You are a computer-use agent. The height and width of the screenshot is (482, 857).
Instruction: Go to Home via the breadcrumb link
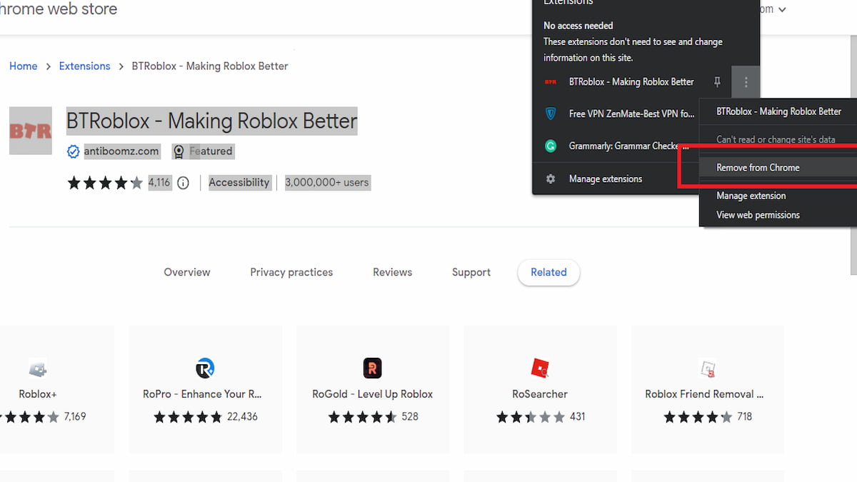click(24, 66)
